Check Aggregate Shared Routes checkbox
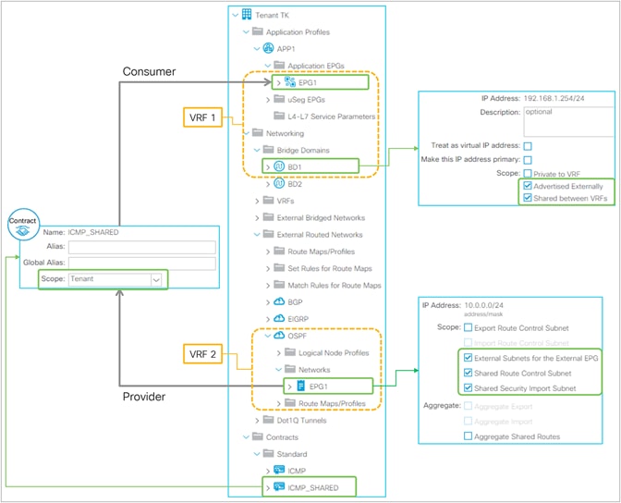 click(469, 436)
